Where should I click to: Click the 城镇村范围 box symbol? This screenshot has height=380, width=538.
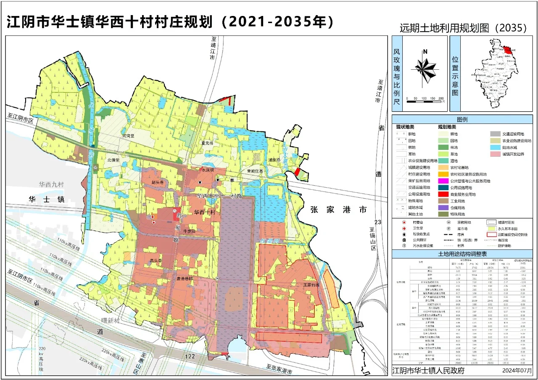(491, 223)
